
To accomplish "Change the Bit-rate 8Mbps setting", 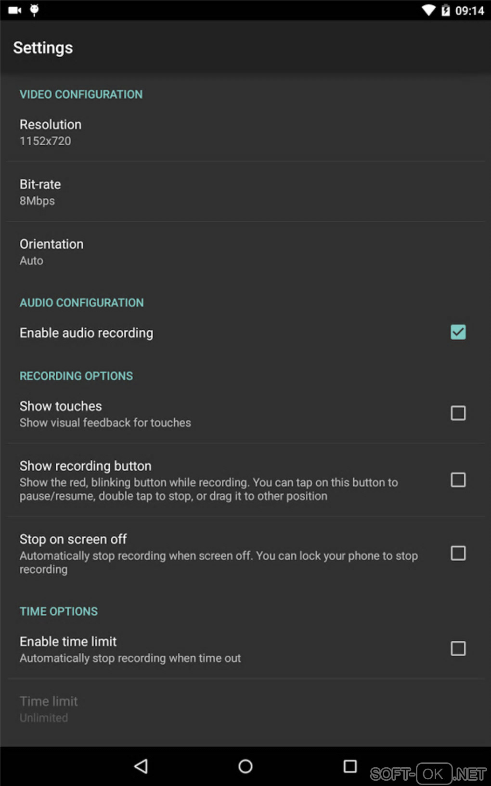I will coord(40,192).
